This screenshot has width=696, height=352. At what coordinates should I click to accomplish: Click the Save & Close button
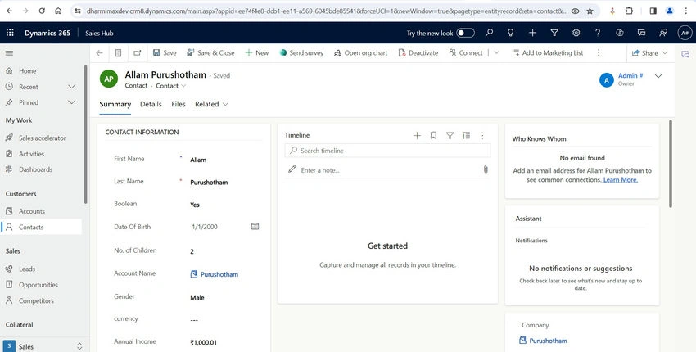pos(210,53)
